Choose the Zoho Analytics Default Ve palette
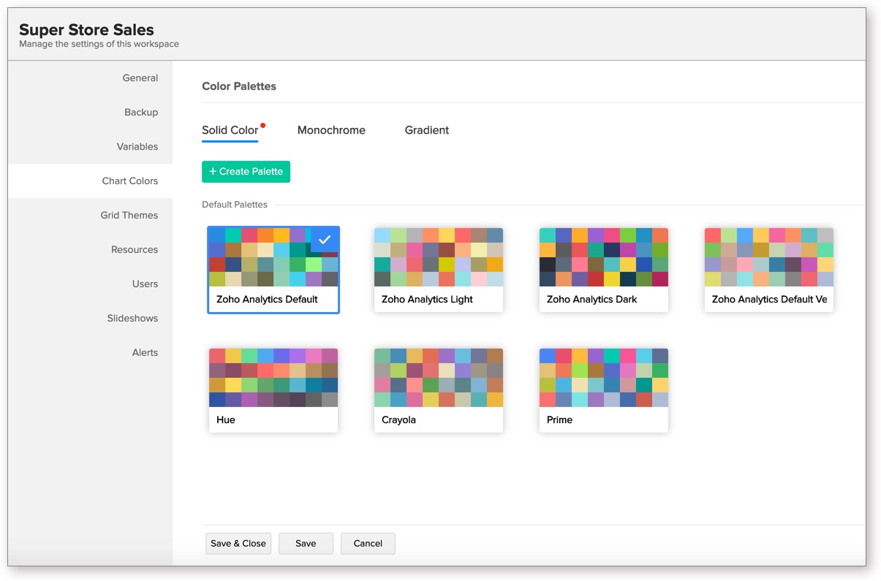 tap(769, 270)
